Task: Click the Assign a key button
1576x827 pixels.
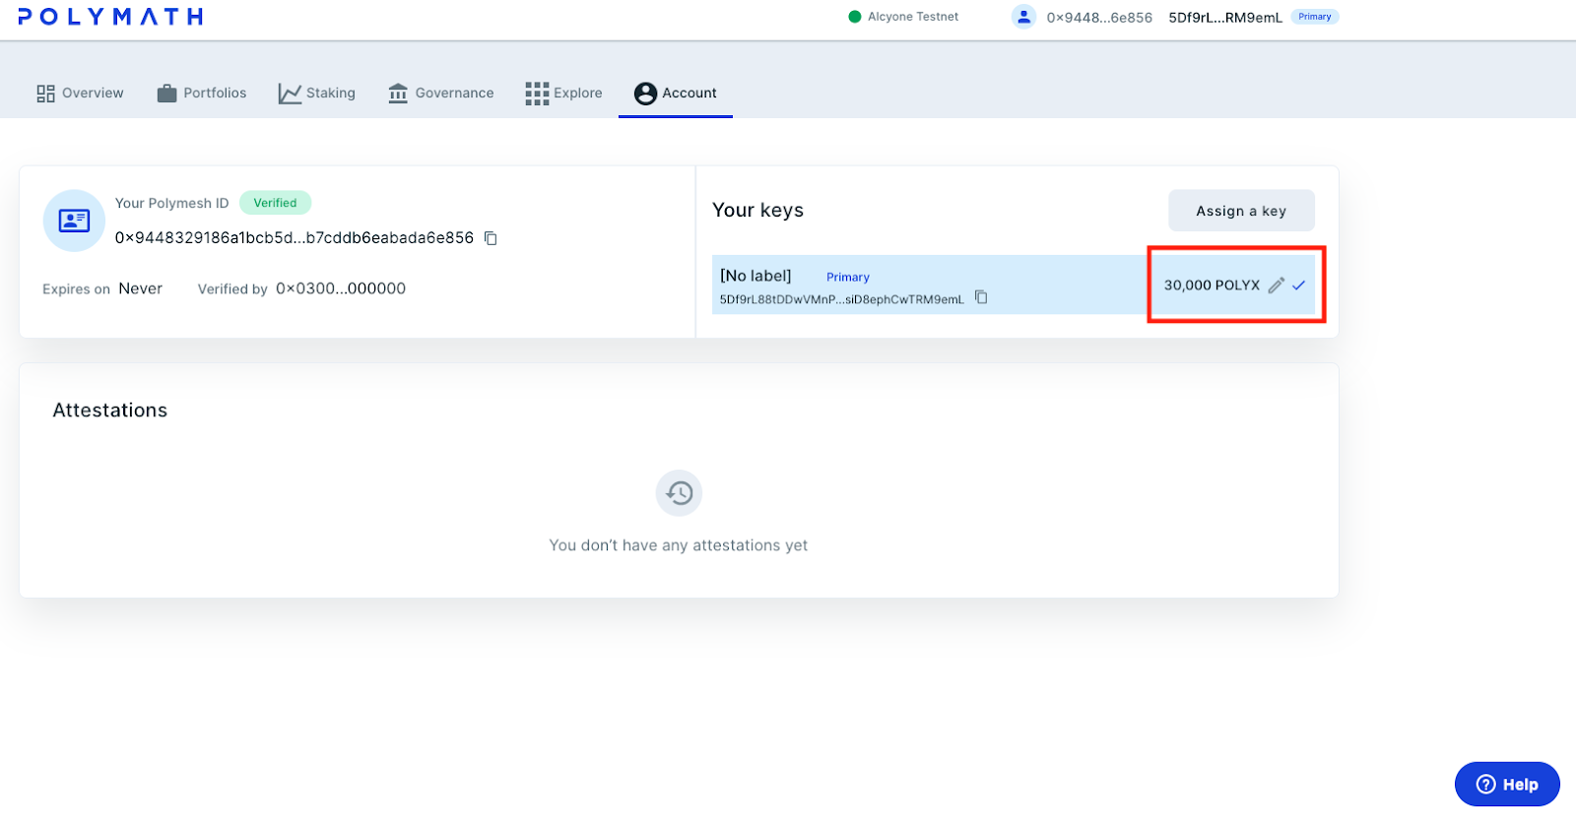Action: tap(1241, 211)
